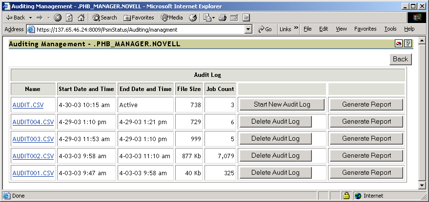Open the History toolbar icon
429x202 pixels.
click(x=193, y=18)
